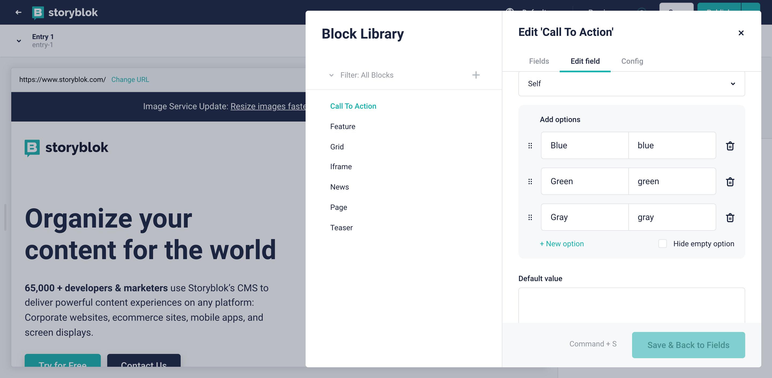The height and width of the screenshot is (378, 772).
Task: Select the Feature block
Action: point(343,126)
